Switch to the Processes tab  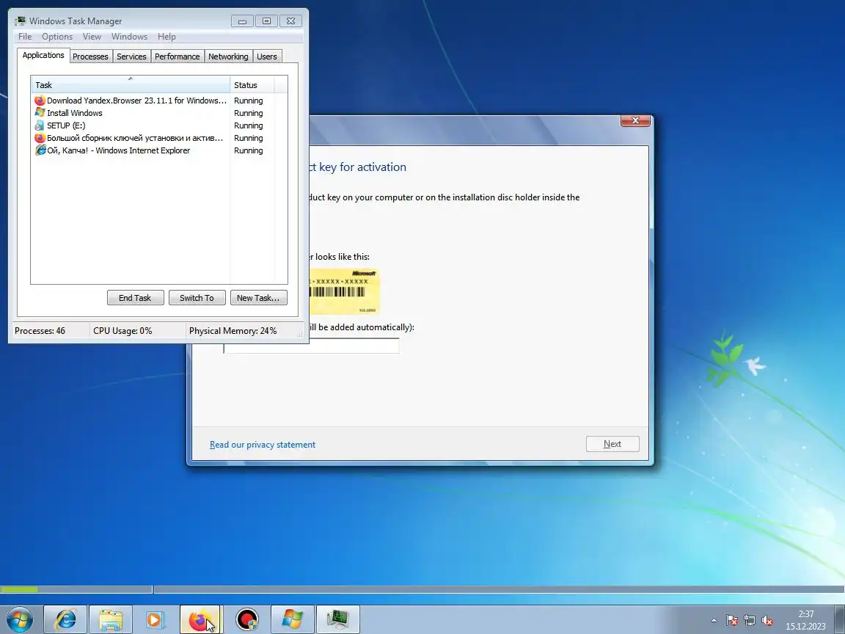pos(90,57)
